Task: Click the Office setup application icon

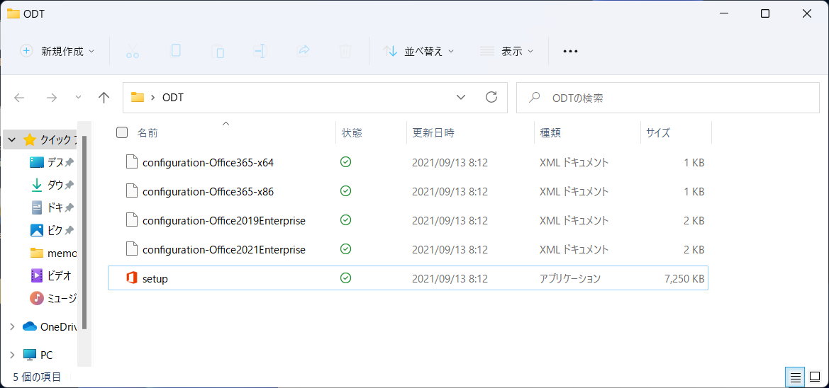Action: click(x=132, y=278)
